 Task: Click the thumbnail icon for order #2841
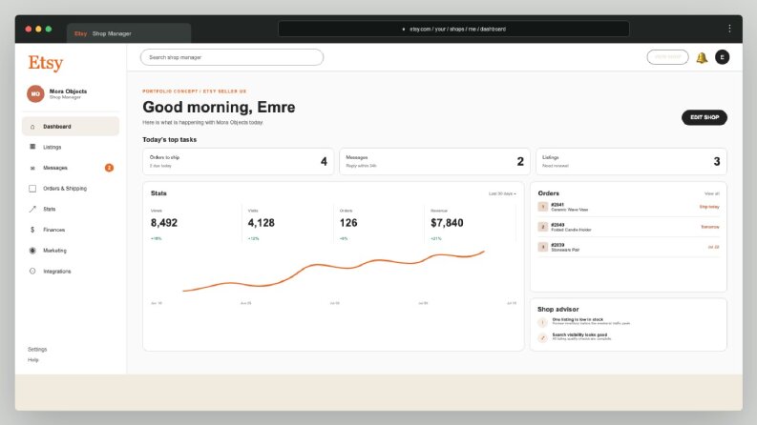(542, 207)
